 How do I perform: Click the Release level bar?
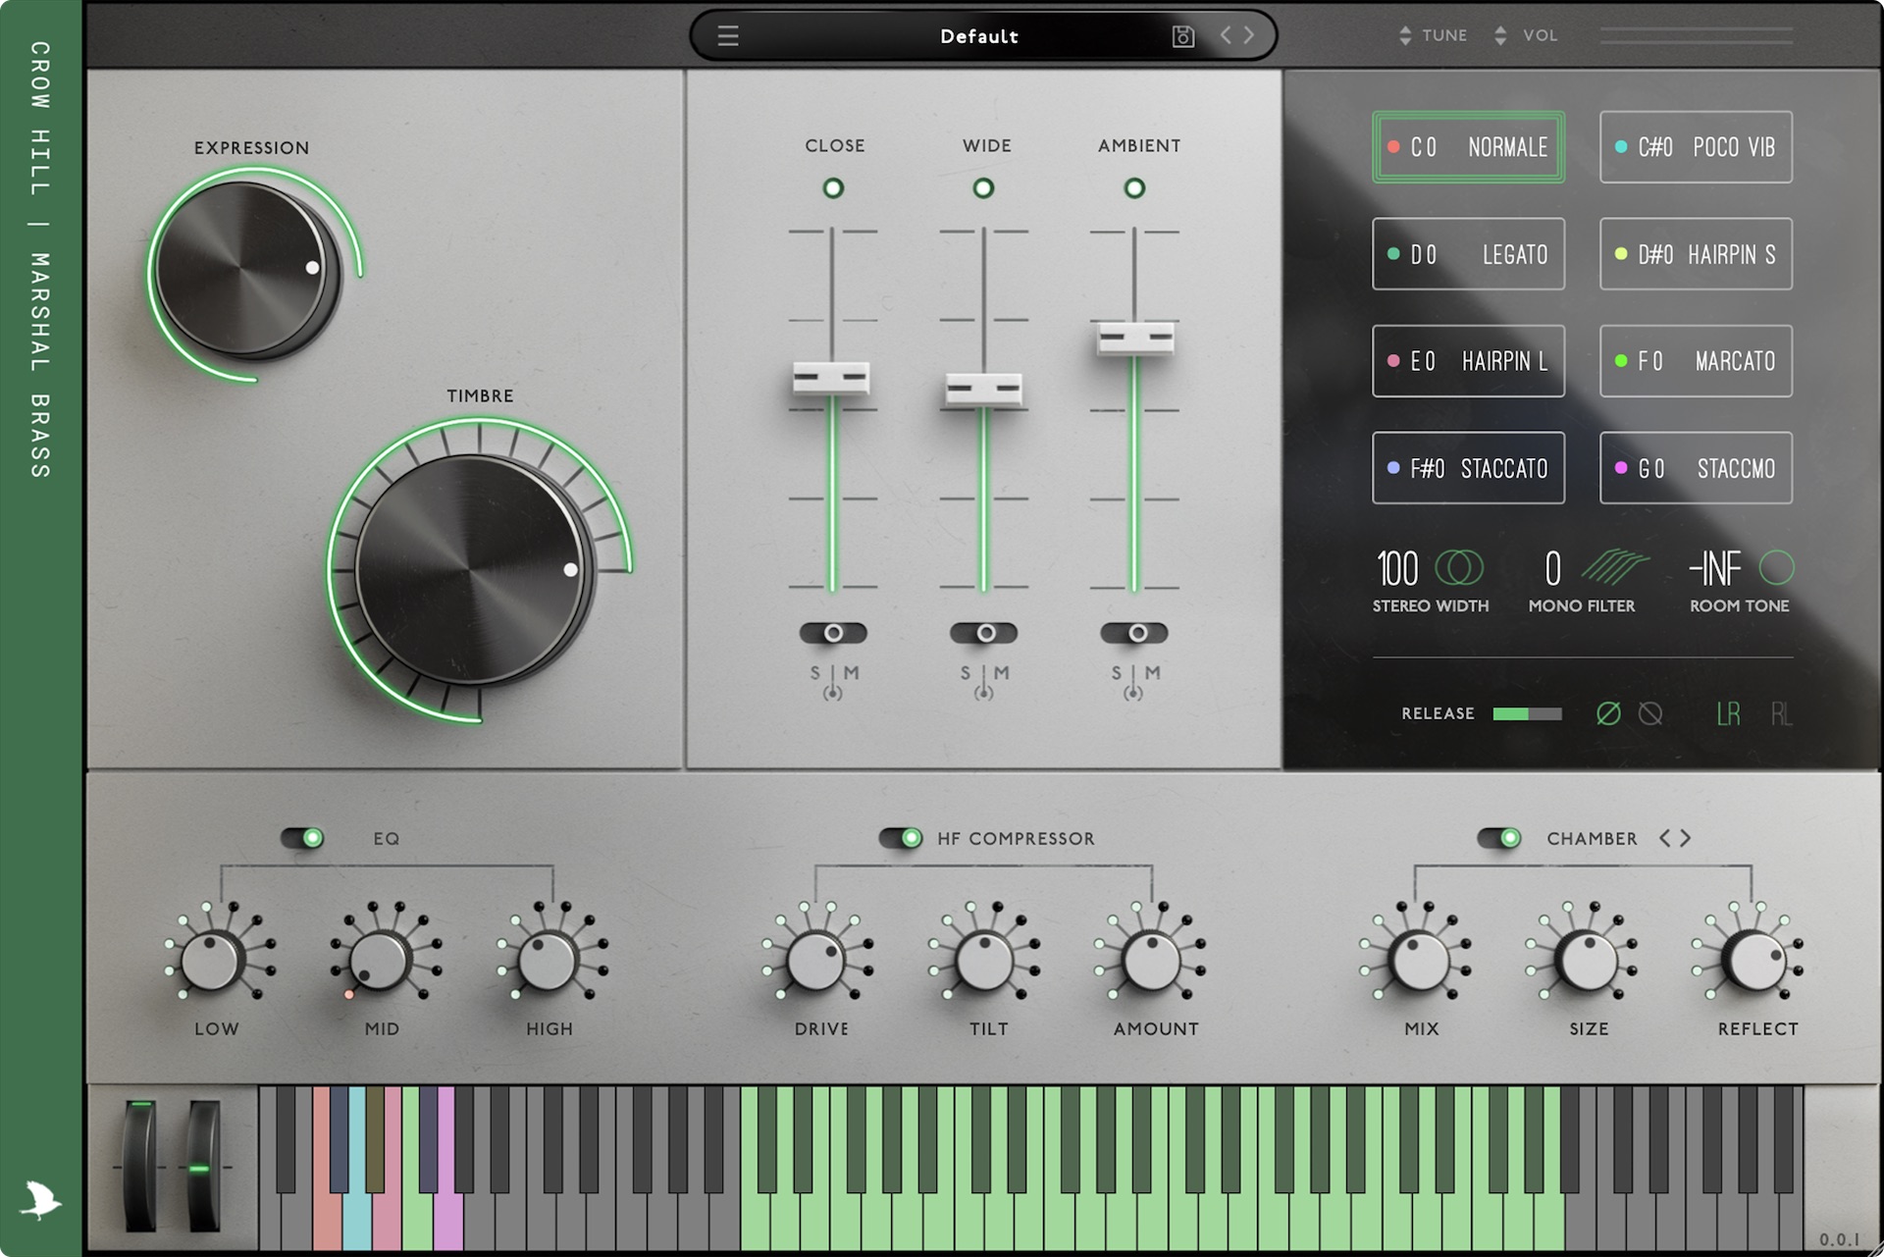point(1527,713)
